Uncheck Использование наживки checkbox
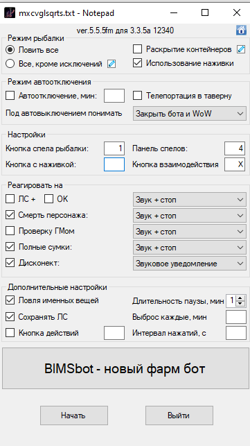The height and width of the screenshot is (446, 250). 137,63
